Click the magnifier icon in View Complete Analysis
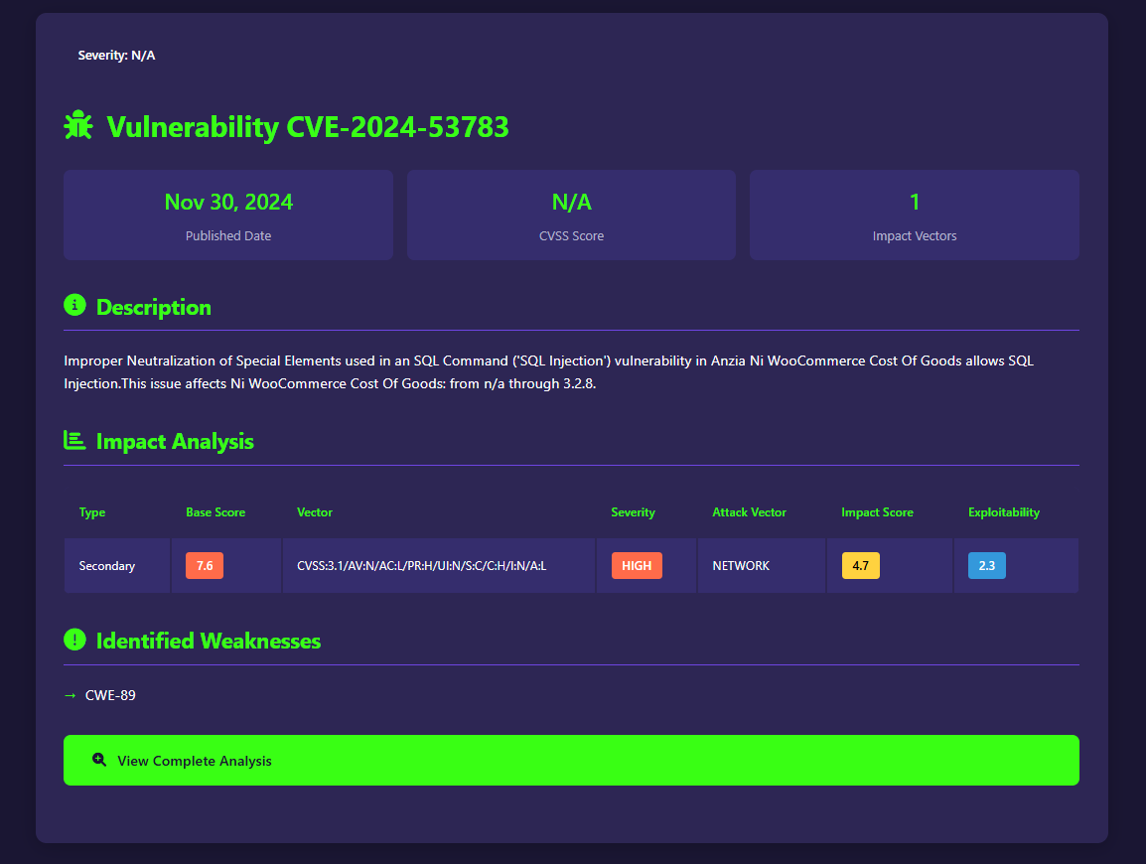Screen dimensions: 1146x864 tap(99, 760)
